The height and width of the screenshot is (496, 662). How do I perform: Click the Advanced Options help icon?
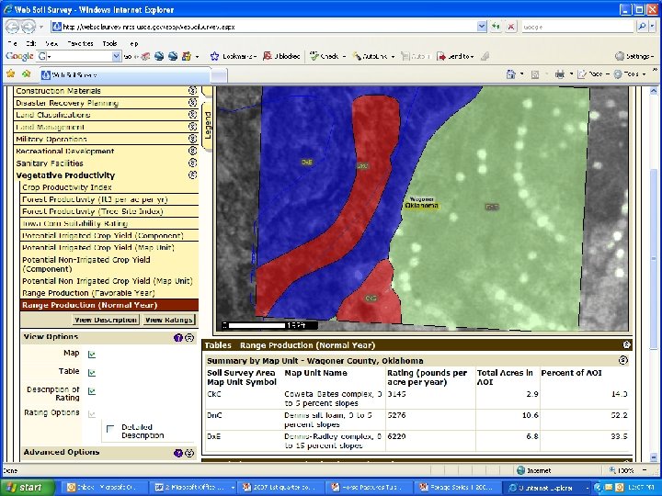tap(178, 453)
